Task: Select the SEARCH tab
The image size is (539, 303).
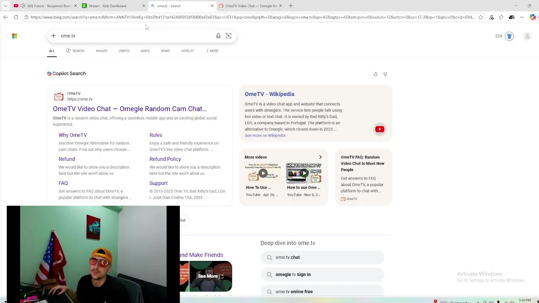Action: click(x=75, y=51)
